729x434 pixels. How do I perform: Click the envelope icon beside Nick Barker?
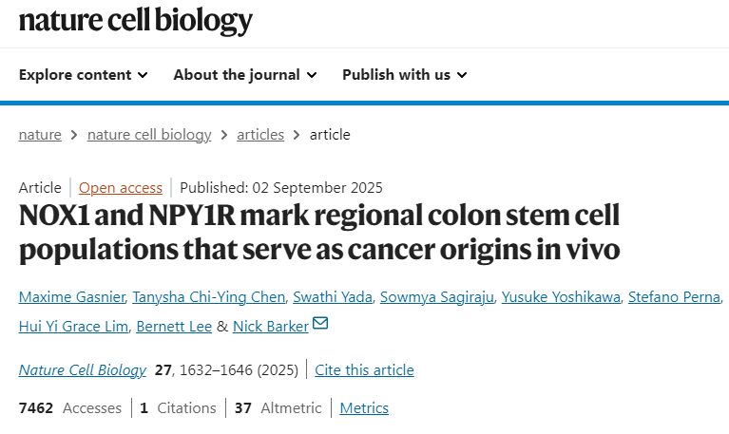(320, 325)
